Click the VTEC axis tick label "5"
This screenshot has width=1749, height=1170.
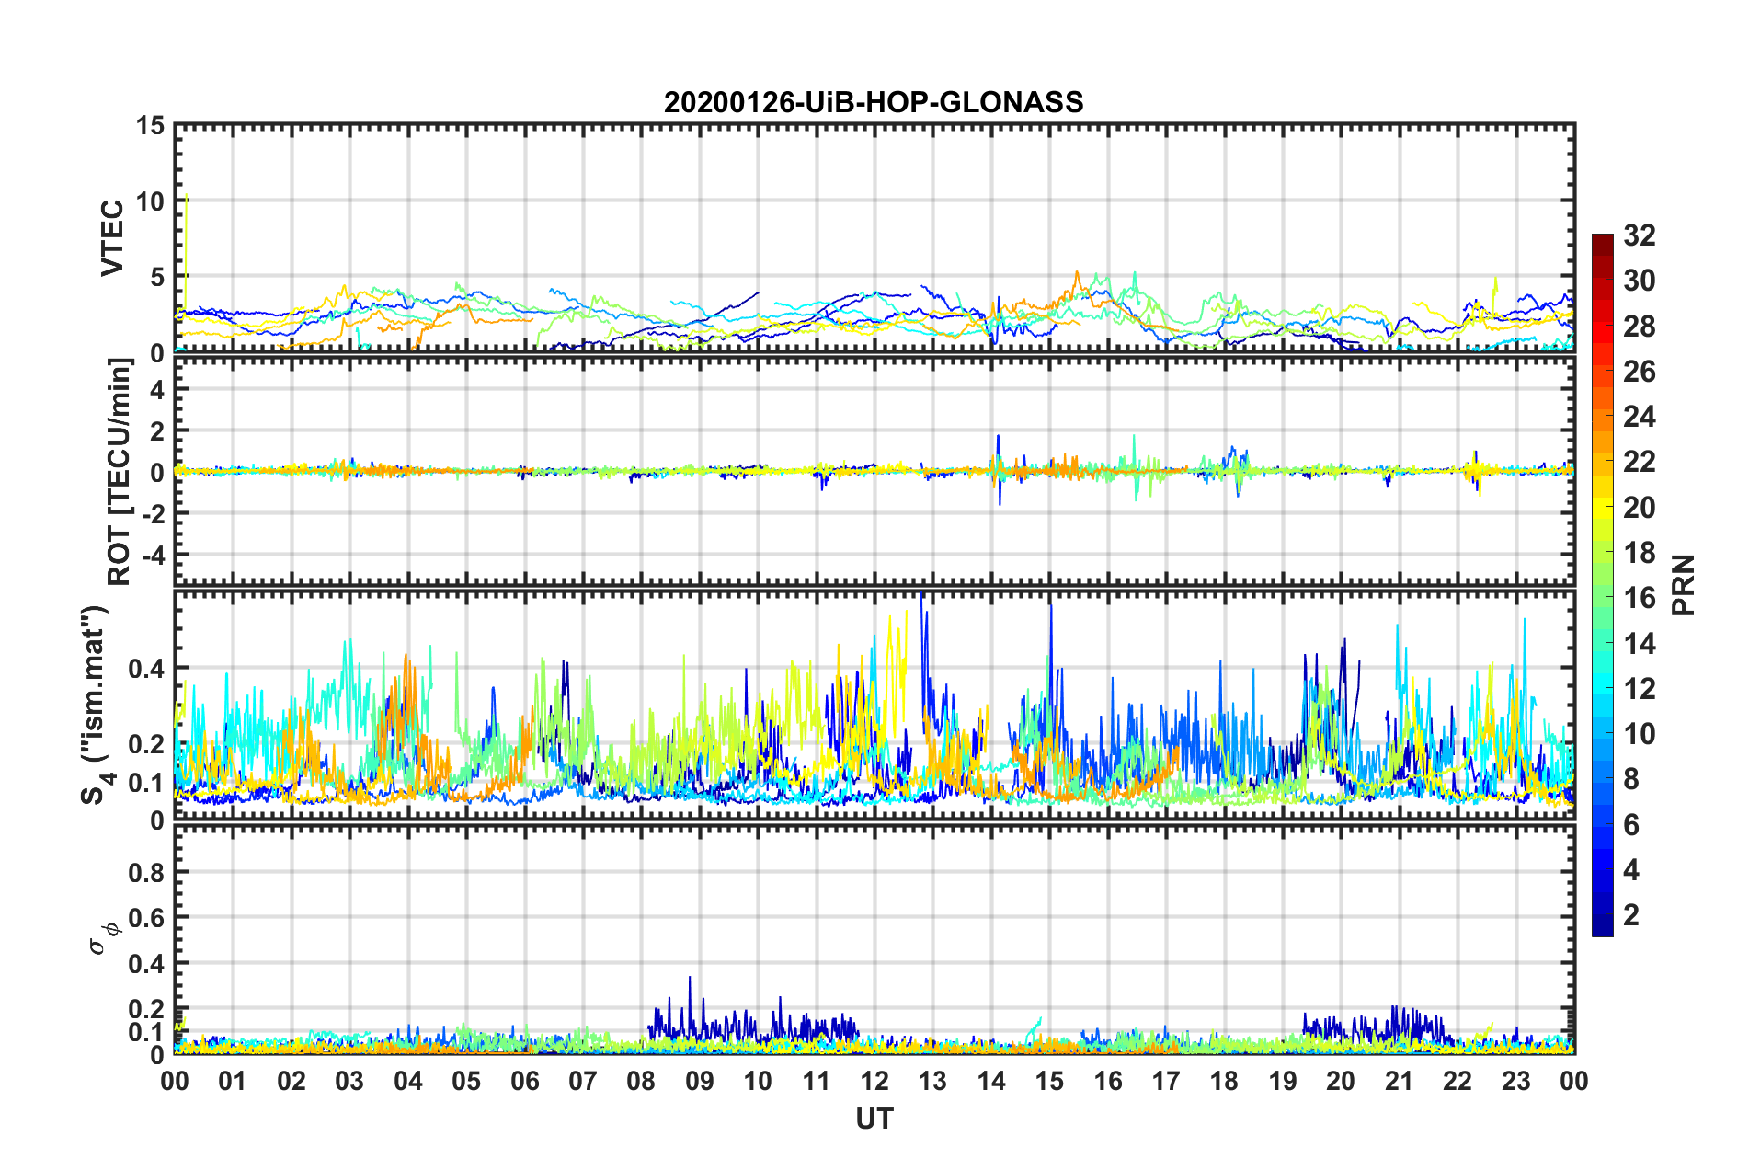pos(156,277)
